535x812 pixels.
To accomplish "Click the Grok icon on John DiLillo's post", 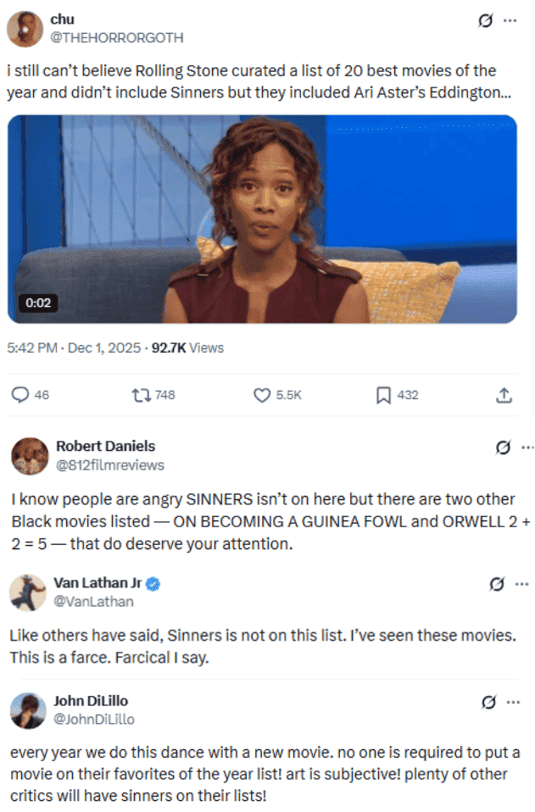I will [488, 702].
